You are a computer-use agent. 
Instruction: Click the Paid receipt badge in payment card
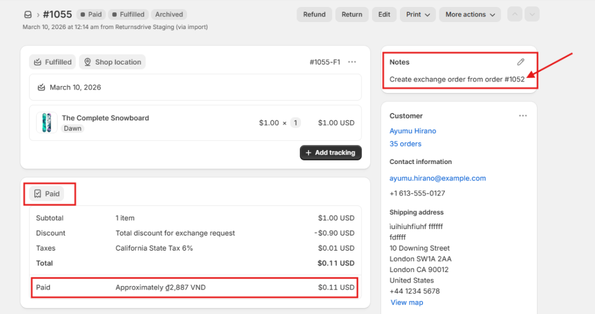(46, 194)
